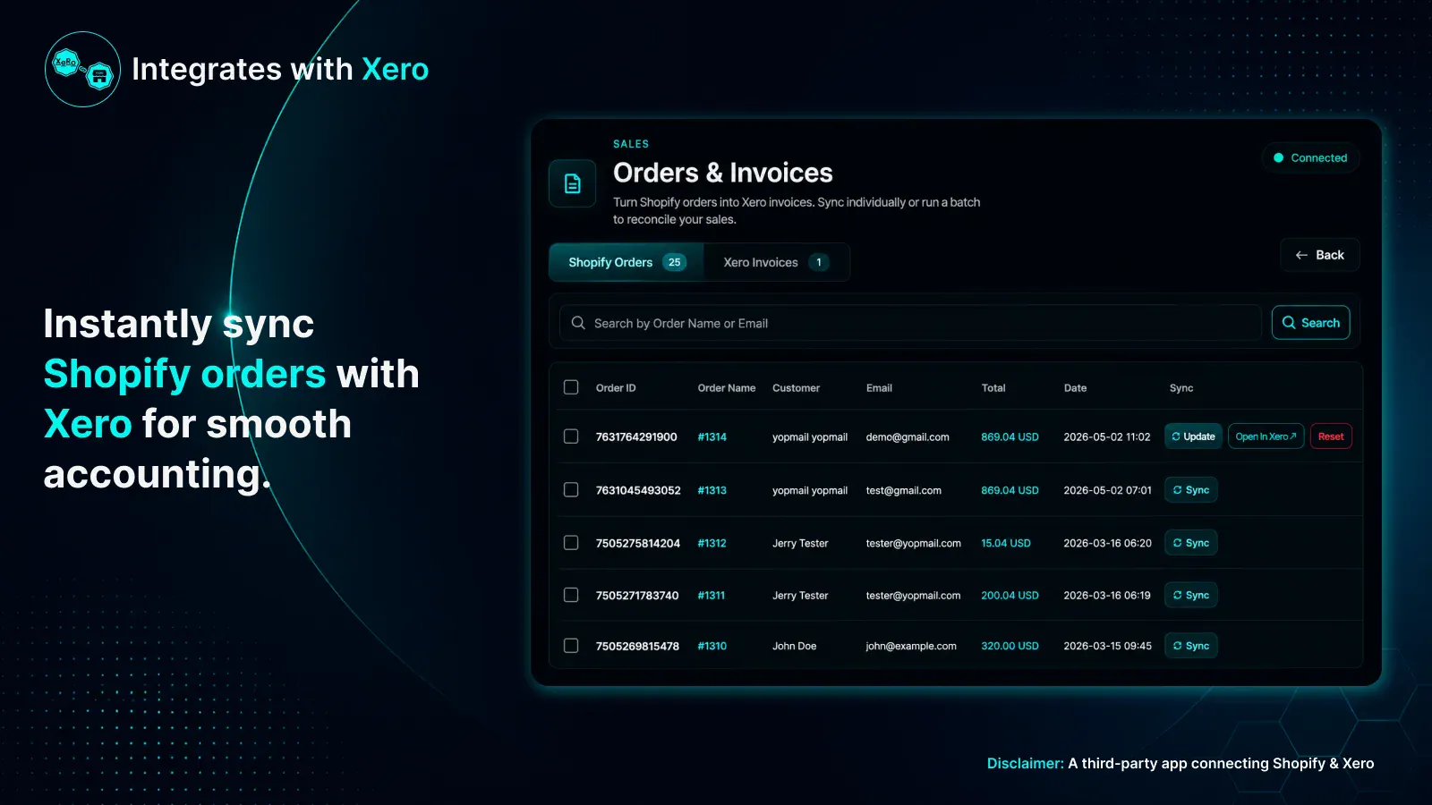Click the Orders & Invoices heading
The image size is (1432, 805).
[723, 173]
